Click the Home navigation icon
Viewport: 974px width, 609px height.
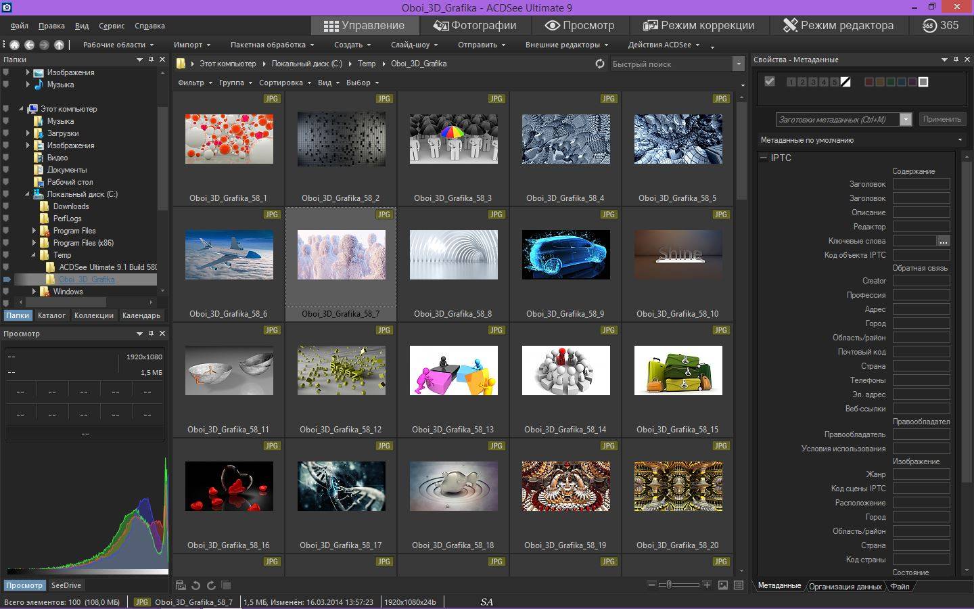coord(14,45)
